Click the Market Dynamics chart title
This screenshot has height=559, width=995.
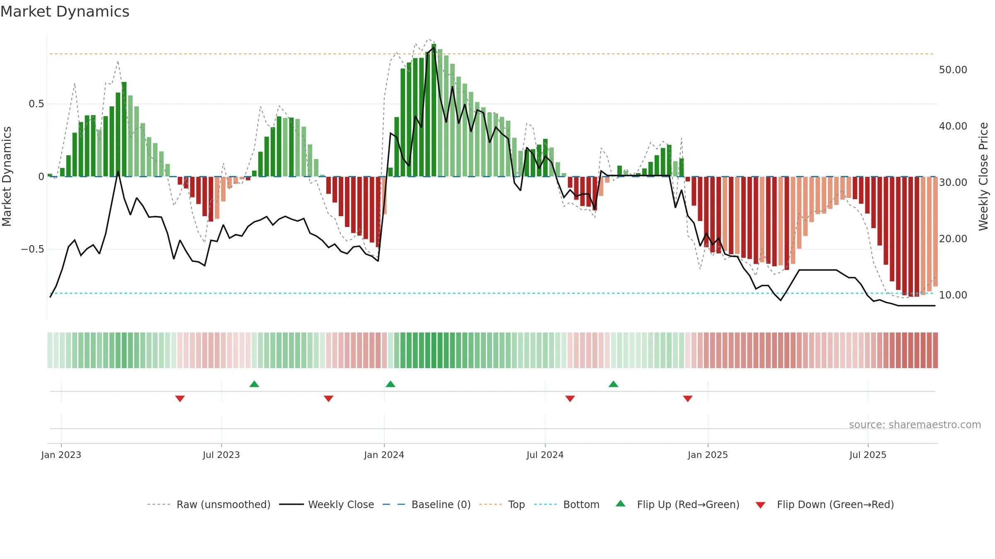click(65, 12)
